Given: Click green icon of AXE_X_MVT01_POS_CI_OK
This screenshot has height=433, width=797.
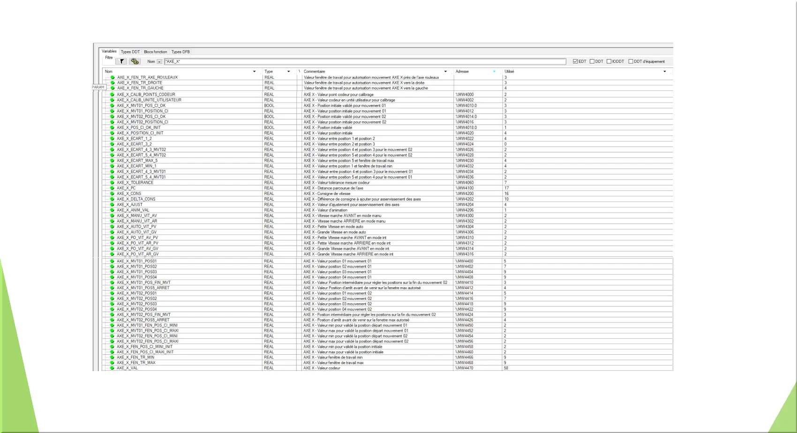Looking at the screenshot, I should pos(112,106).
